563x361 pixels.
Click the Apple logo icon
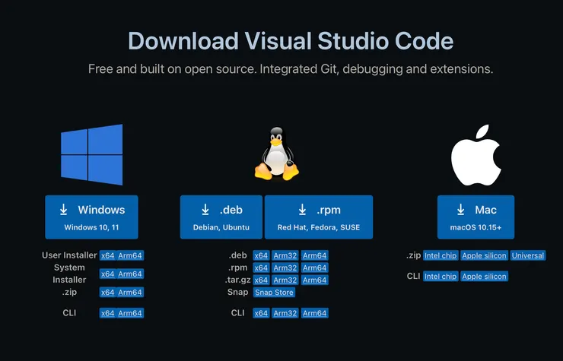coord(476,155)
